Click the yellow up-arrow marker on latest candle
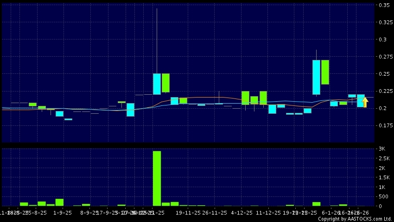 [365, 102]
